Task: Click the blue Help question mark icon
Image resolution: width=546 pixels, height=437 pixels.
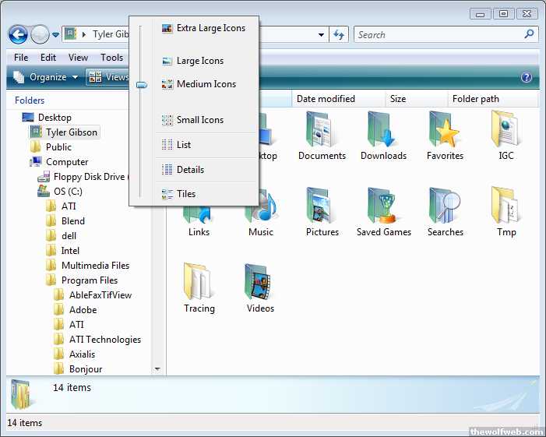Action: pos(527,77)
